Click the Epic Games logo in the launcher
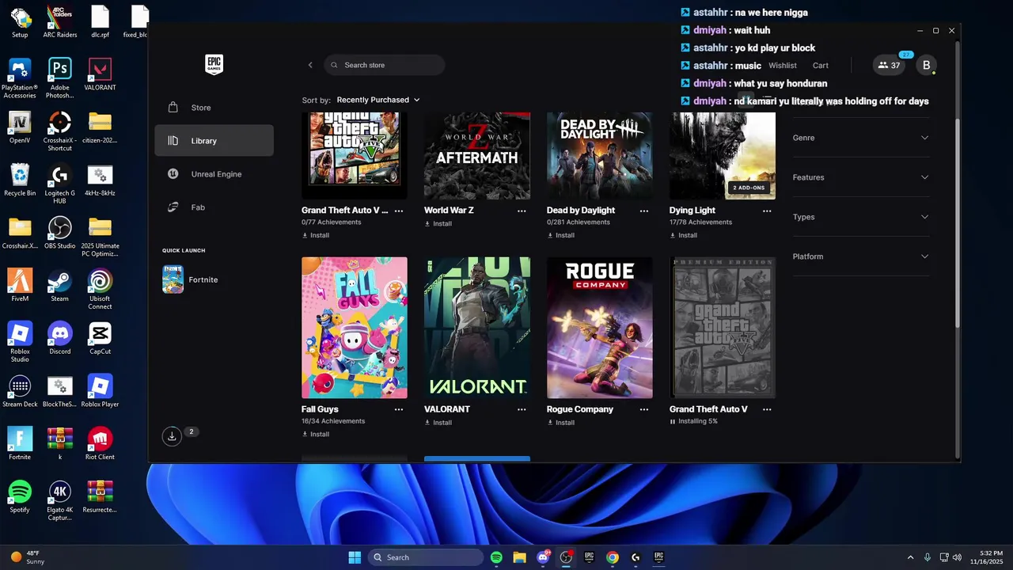 pos(214,65)
